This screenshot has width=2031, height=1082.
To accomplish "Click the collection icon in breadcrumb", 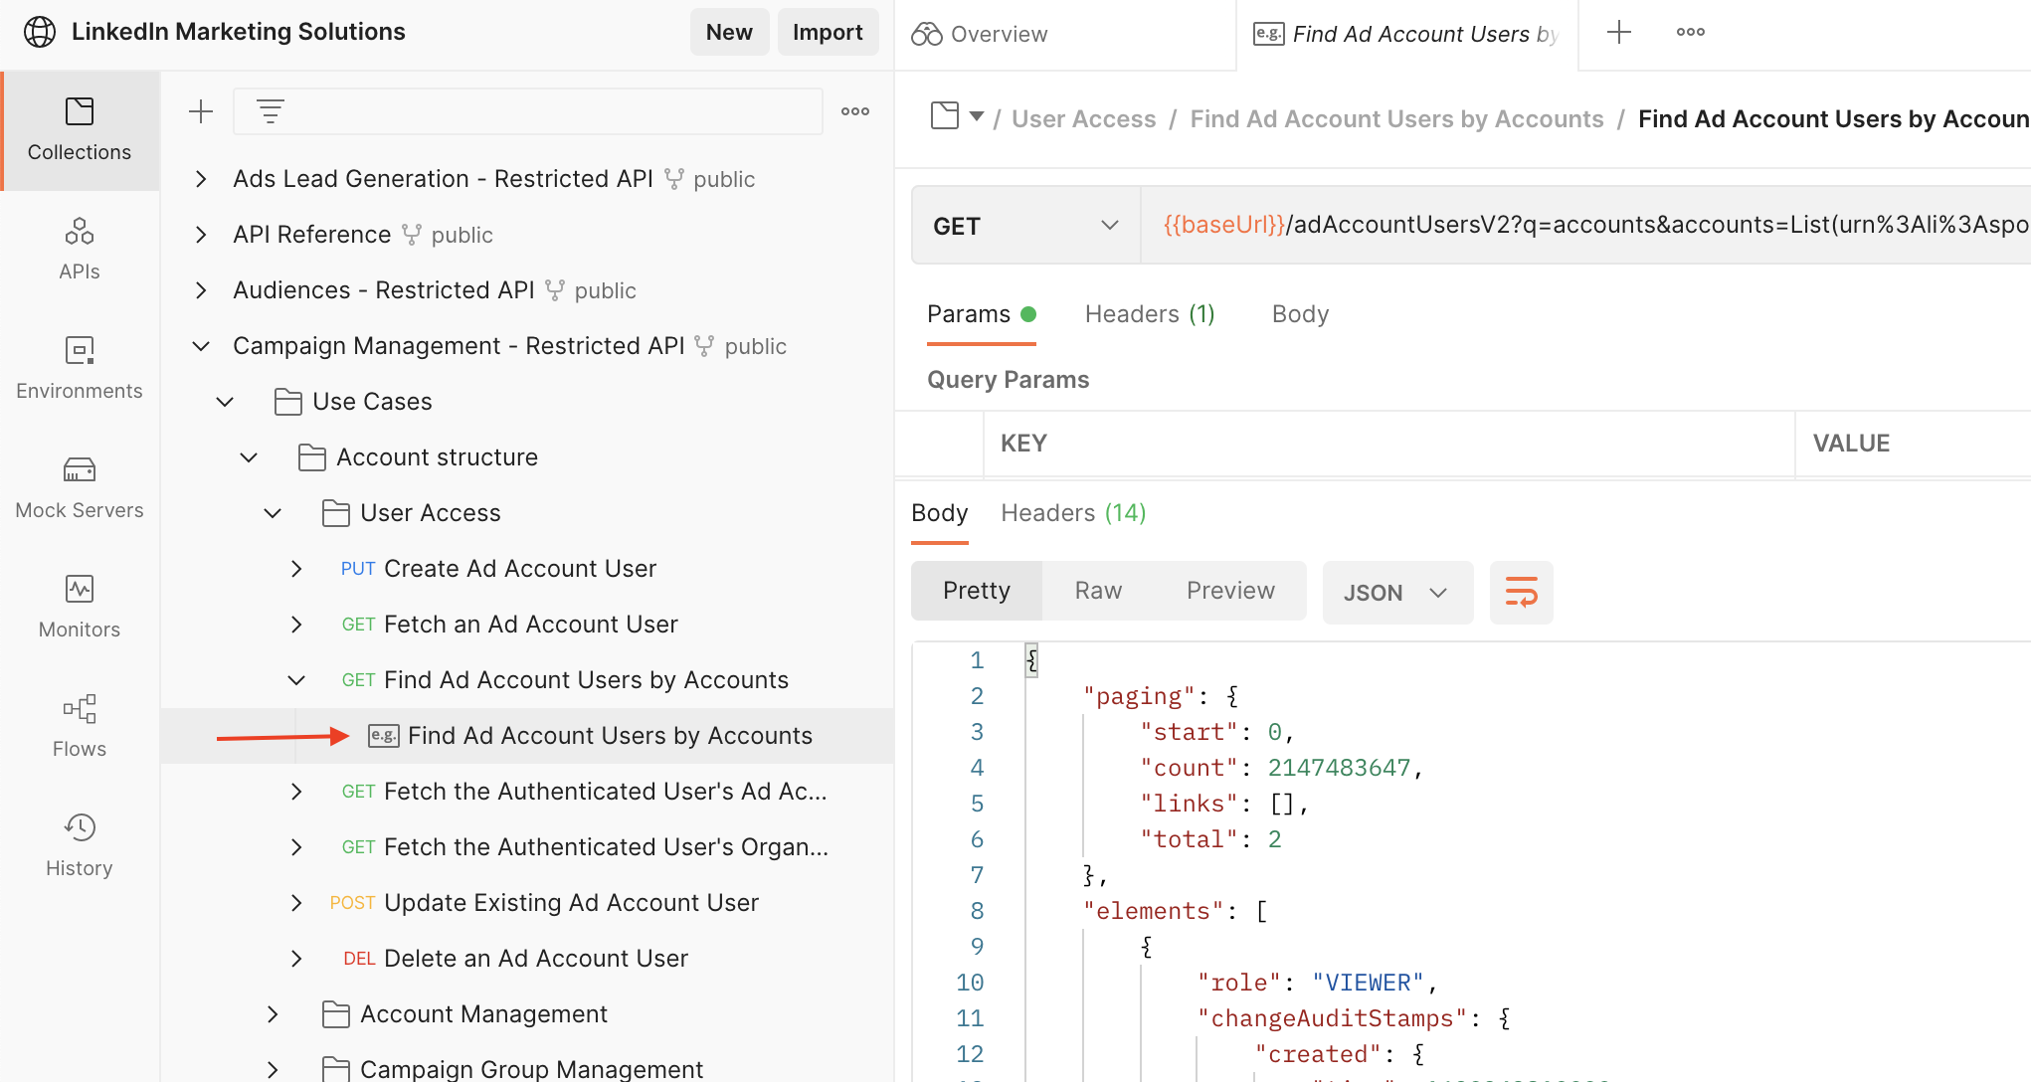I will click(945, 116).
